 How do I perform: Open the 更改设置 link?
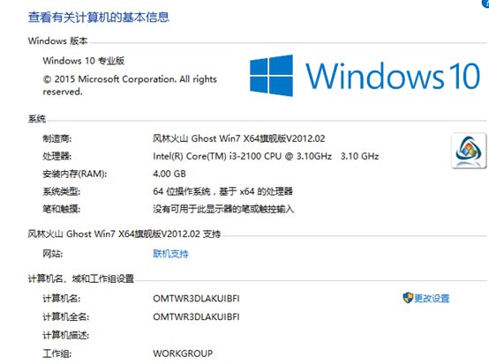pos(432,298)
